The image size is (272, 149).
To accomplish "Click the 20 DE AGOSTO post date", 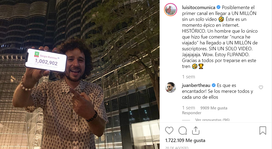I will tap(177, 148).
